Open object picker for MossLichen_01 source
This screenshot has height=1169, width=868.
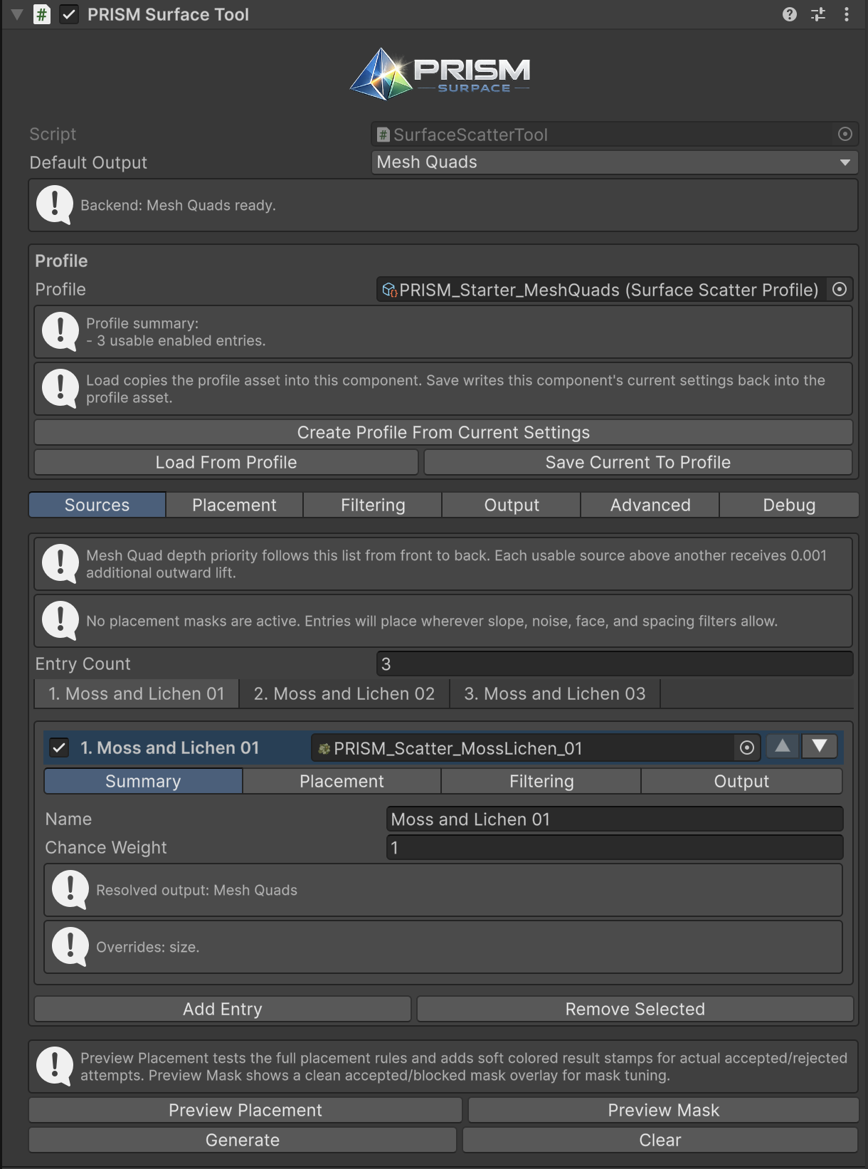pos(747,748)
